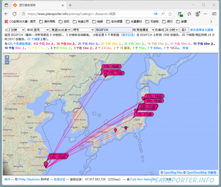Click the 18h -11dB map marker label
The width and height of the screenshot is (221, 187).
tap(148, 106)
